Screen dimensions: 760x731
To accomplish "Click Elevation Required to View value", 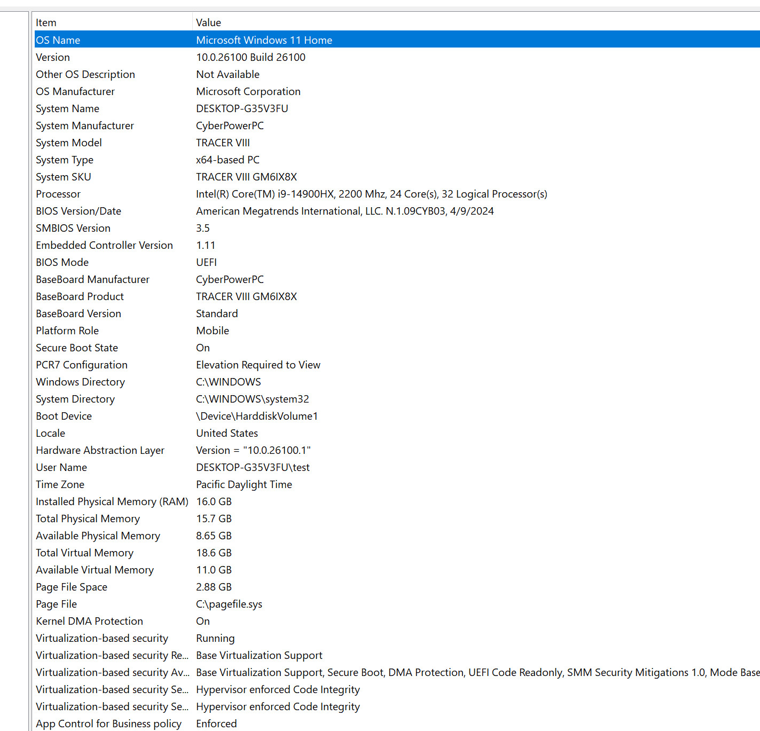I will [258, 365].
